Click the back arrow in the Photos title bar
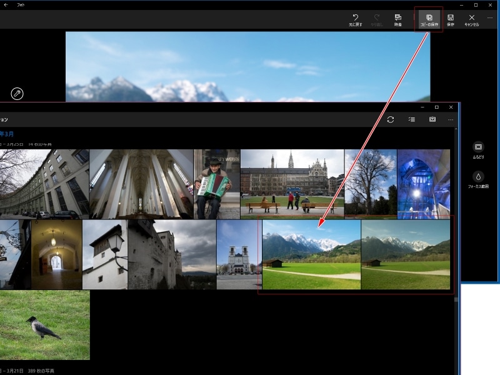 click(x=6, y=4)
